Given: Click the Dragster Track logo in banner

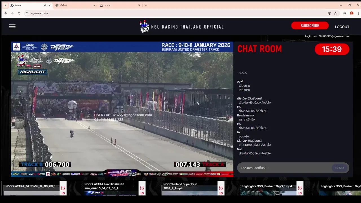Looking at the screenshot, I should pyautogui.click(x=62, y=47).
